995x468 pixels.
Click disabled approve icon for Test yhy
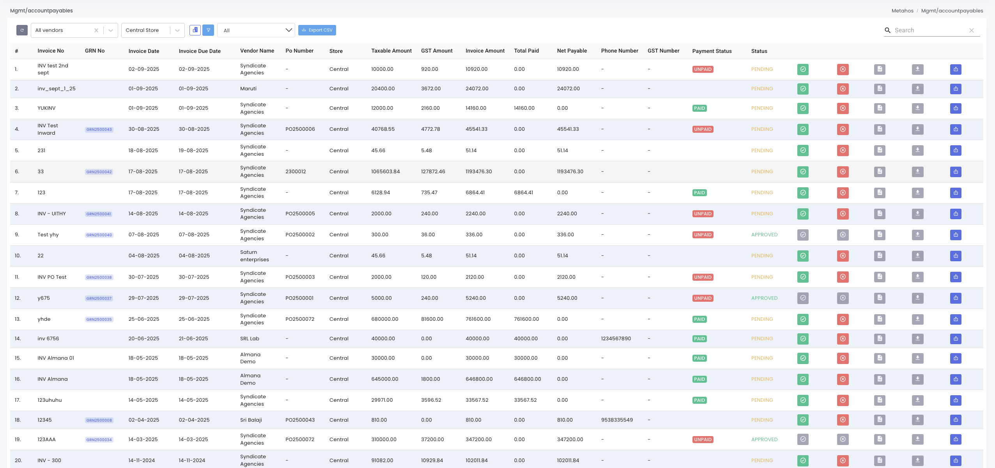point(803,235)
